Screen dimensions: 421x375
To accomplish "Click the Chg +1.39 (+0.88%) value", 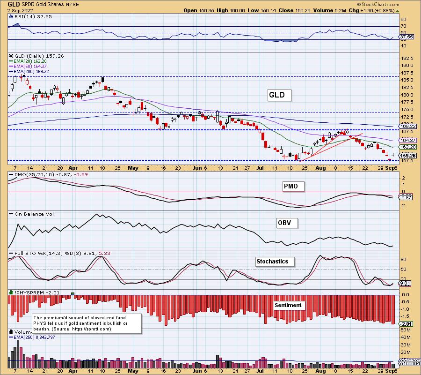I will click(372, 10).
